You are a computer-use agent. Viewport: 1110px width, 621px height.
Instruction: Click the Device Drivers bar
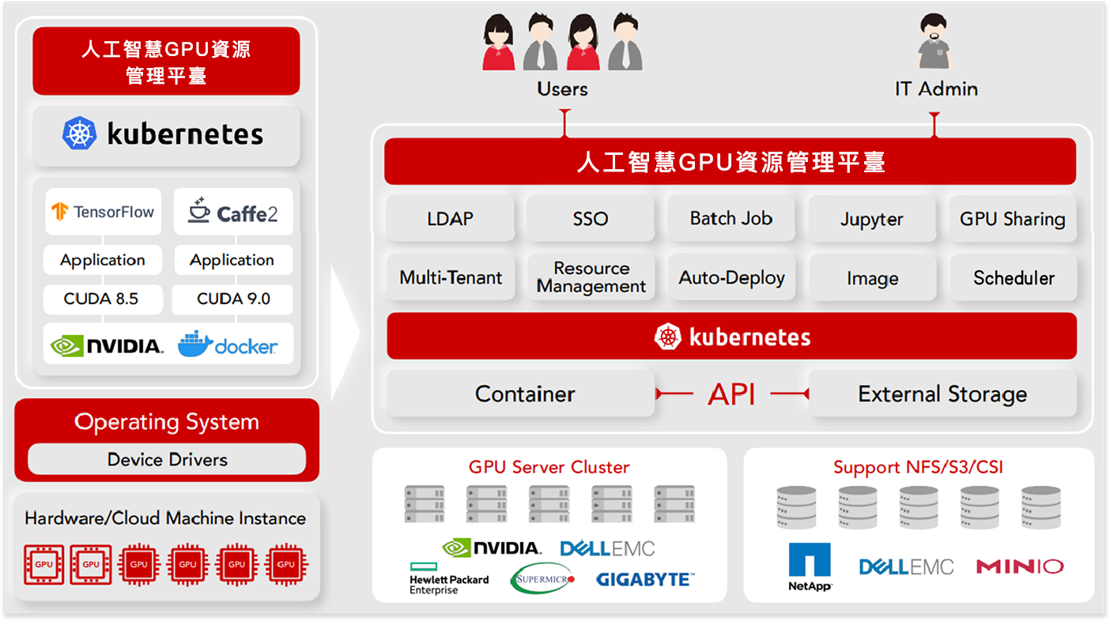pos(167,460)
